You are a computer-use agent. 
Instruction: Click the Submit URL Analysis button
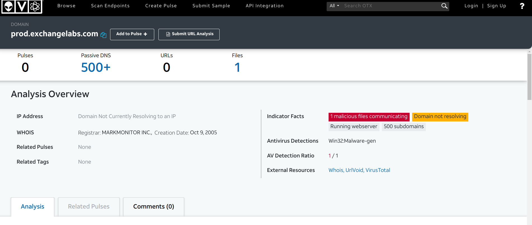(x=189, y=34)
